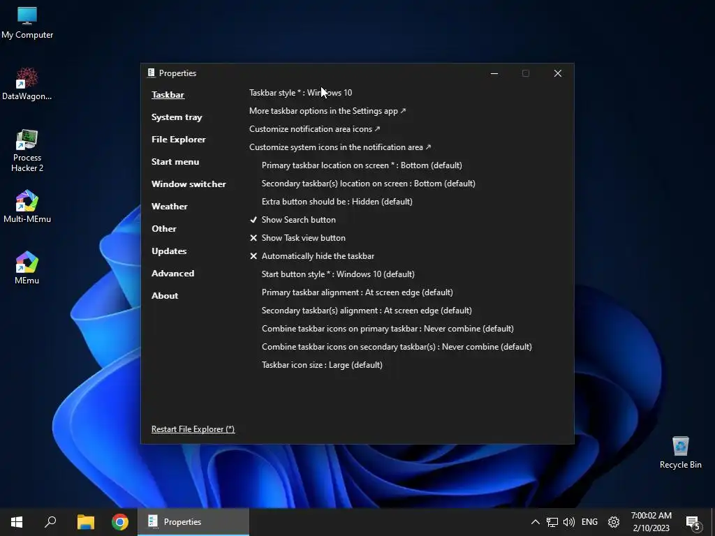
Task: Change Secondary taskbar(s) alignment option
Action: 367,311
